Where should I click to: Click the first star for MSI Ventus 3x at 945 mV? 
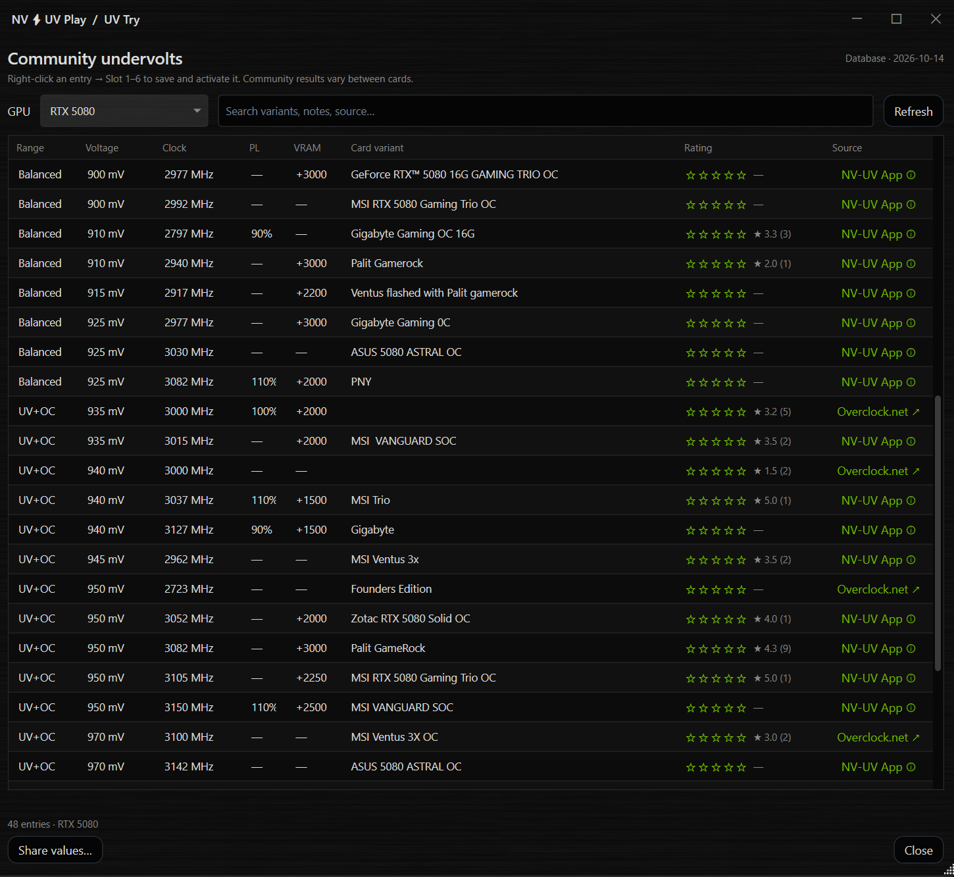[691, 560]
